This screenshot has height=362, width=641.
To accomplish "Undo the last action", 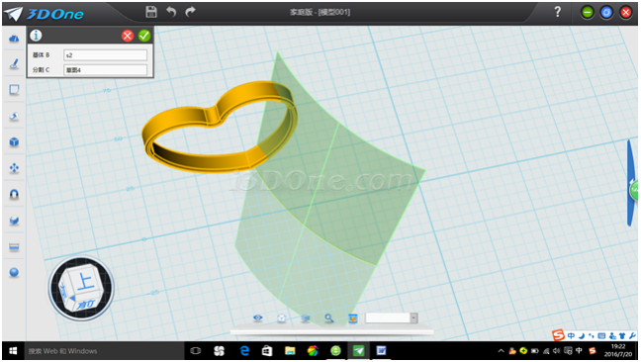I will (x=171, y=12).
